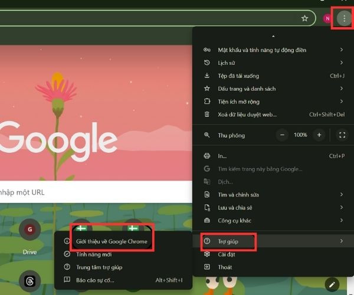This screenshot has width=354, height=295.
Task: Expand Lịch sử submenu arrow
Action: coord(342,63)
